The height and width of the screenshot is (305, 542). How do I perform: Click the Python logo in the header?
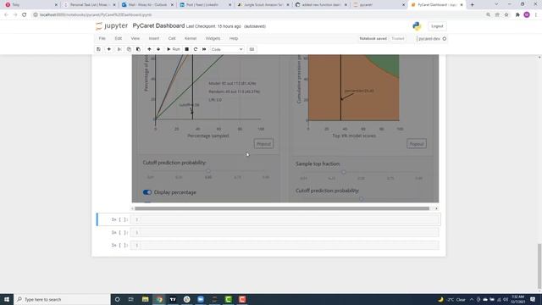pyautogui.click(x=417, y=26)
